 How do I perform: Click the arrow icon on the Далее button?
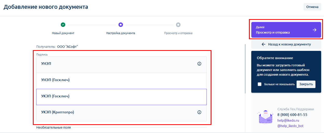314,30
